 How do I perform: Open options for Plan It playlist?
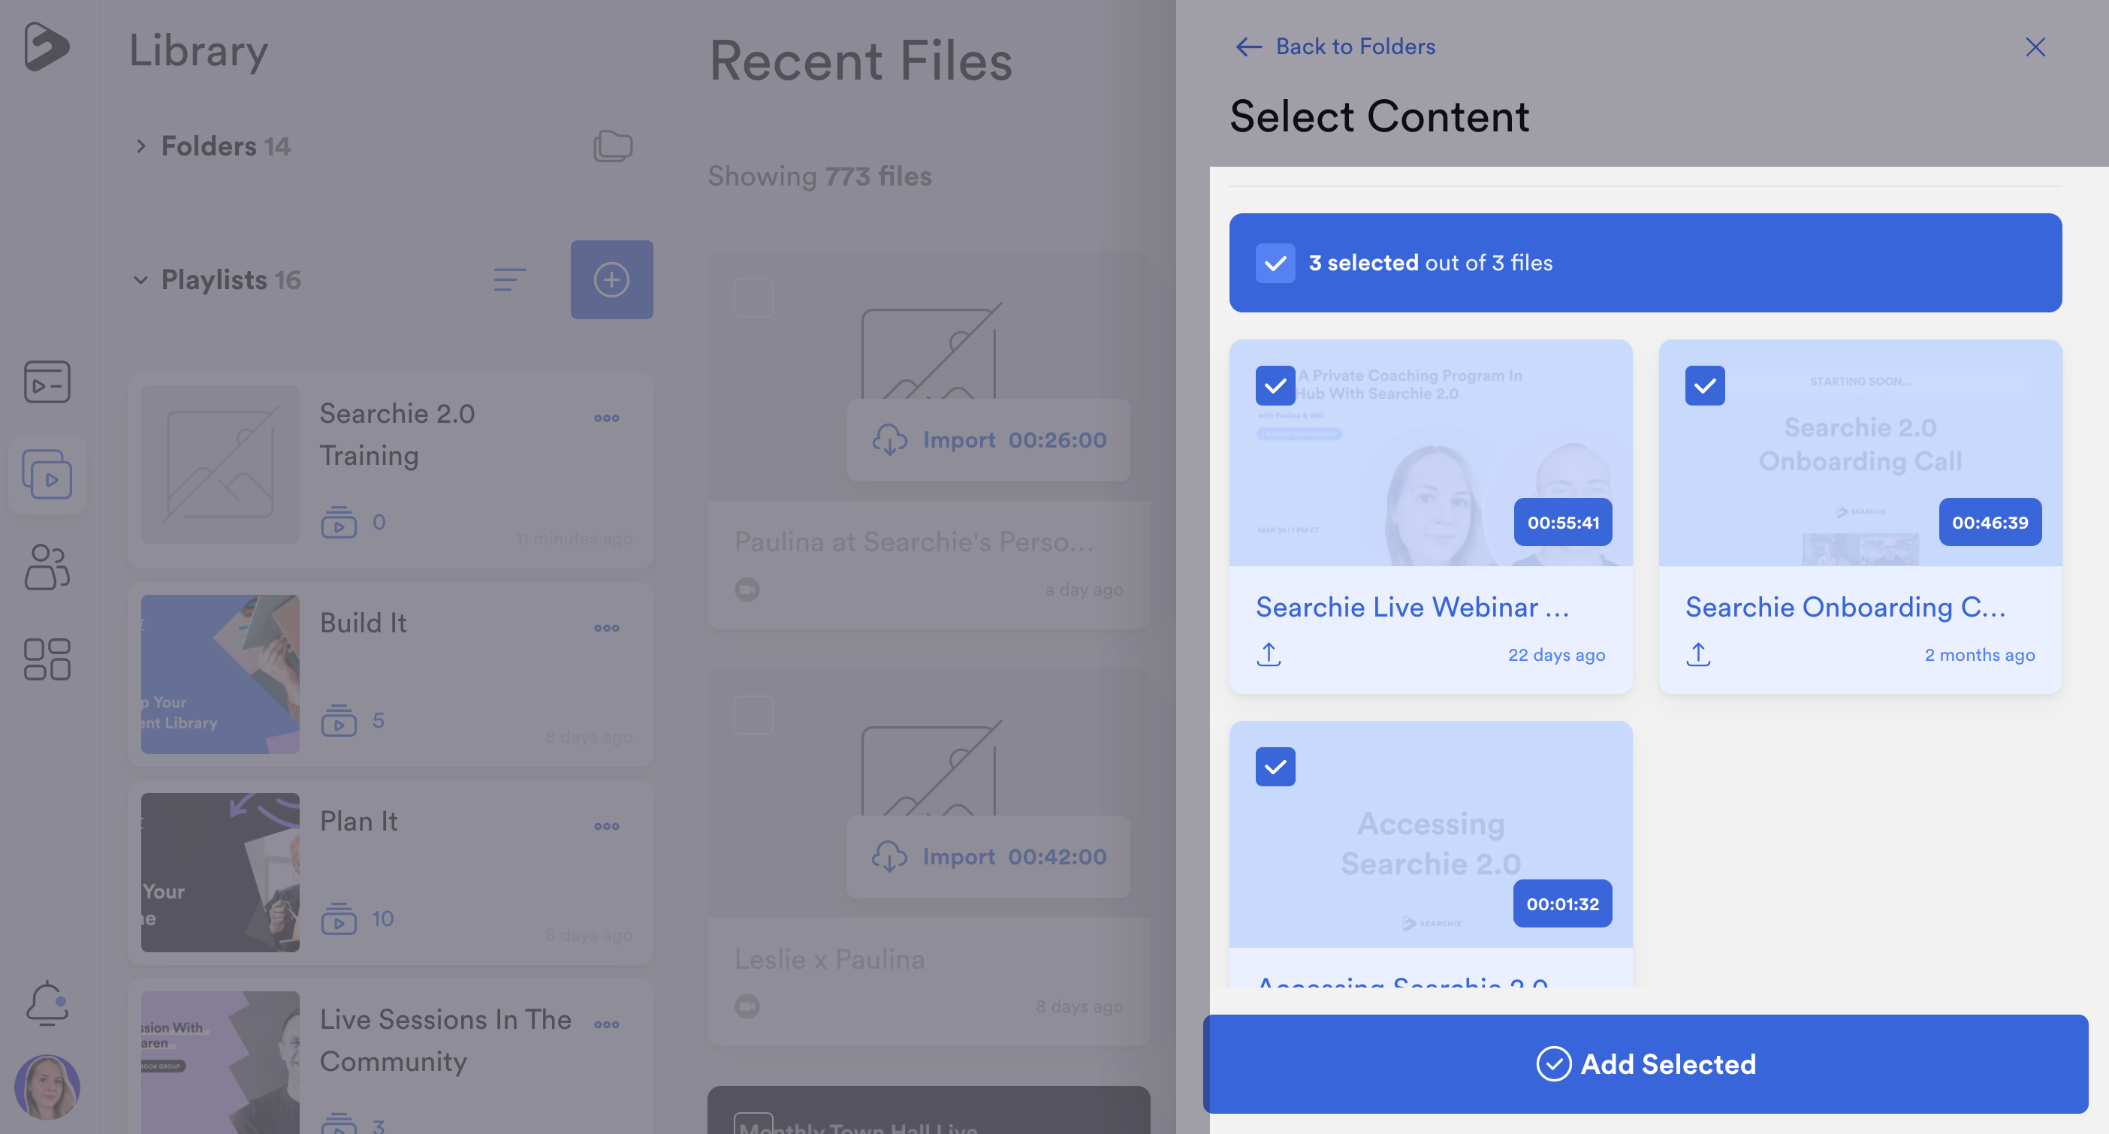(x=607, y=826)
